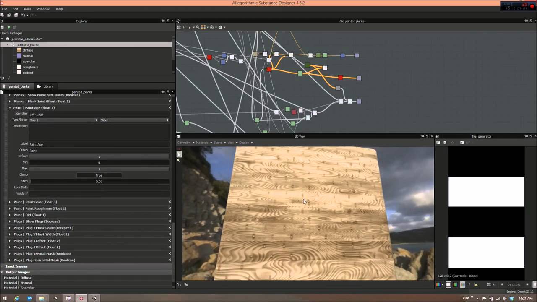This screenshot has height=302, width=537.
Task: Click the green play icon in Explorer
Action: 9,27
